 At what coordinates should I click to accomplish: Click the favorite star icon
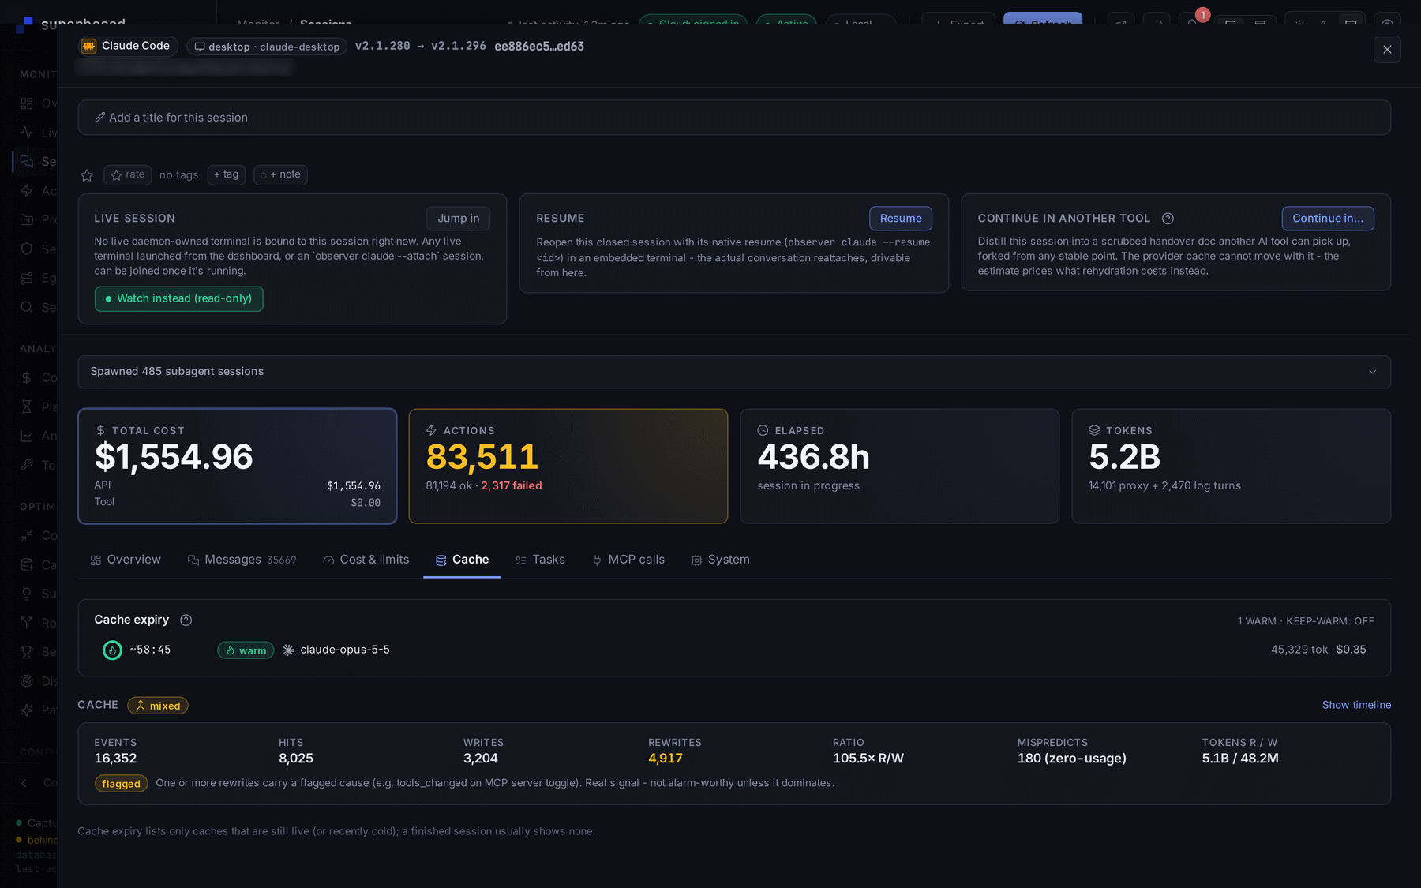[x=87, y=175]
